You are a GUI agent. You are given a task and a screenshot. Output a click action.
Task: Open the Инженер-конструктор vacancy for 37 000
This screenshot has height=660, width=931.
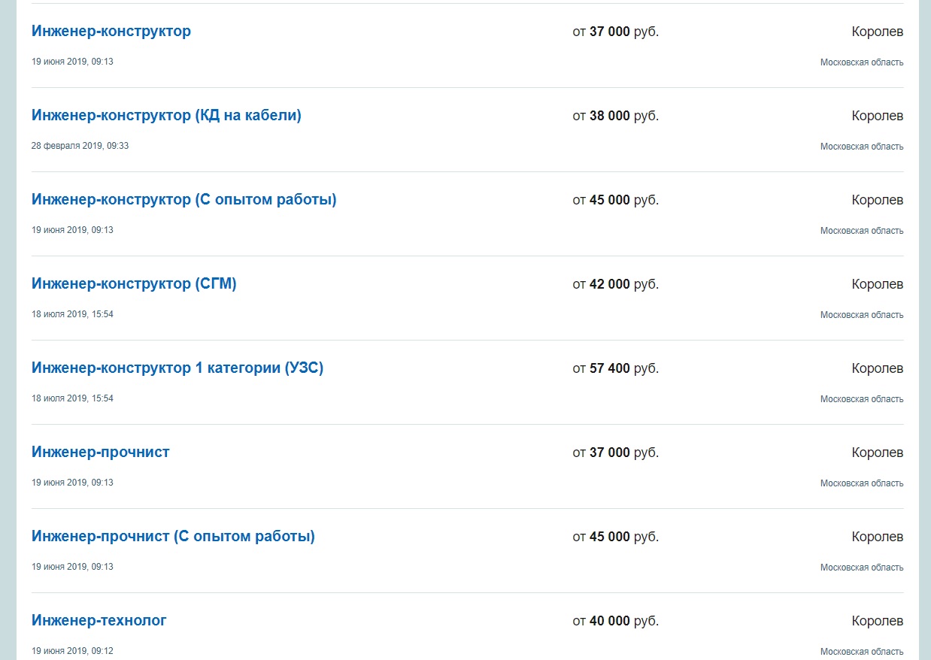point(111,32)
